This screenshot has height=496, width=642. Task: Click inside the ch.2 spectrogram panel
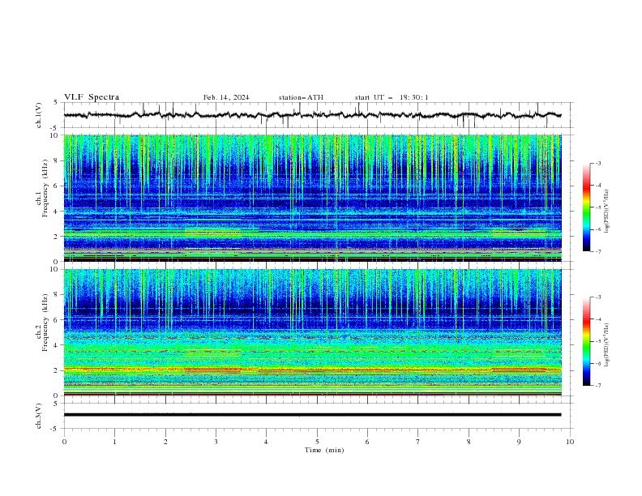[x=312, y=332]
